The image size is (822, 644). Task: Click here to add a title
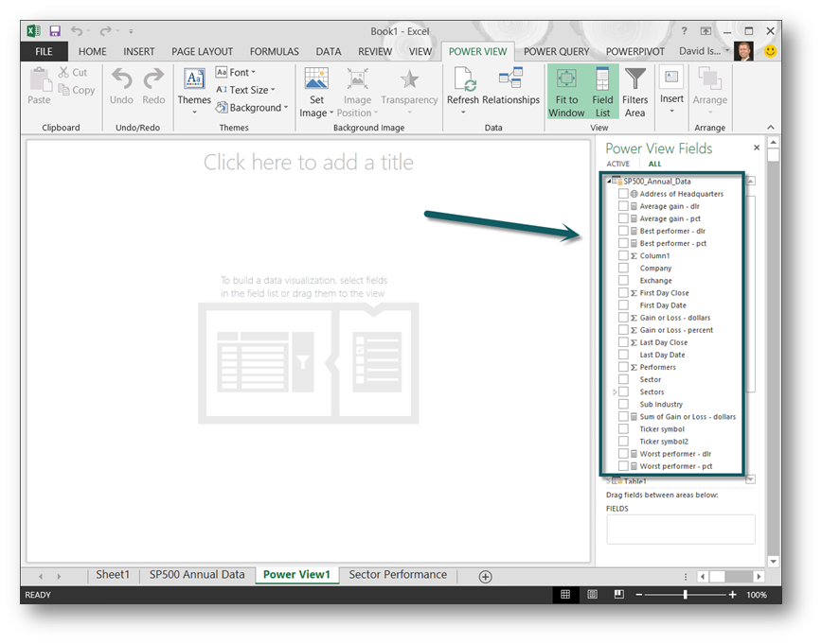[x=309, y=163]
